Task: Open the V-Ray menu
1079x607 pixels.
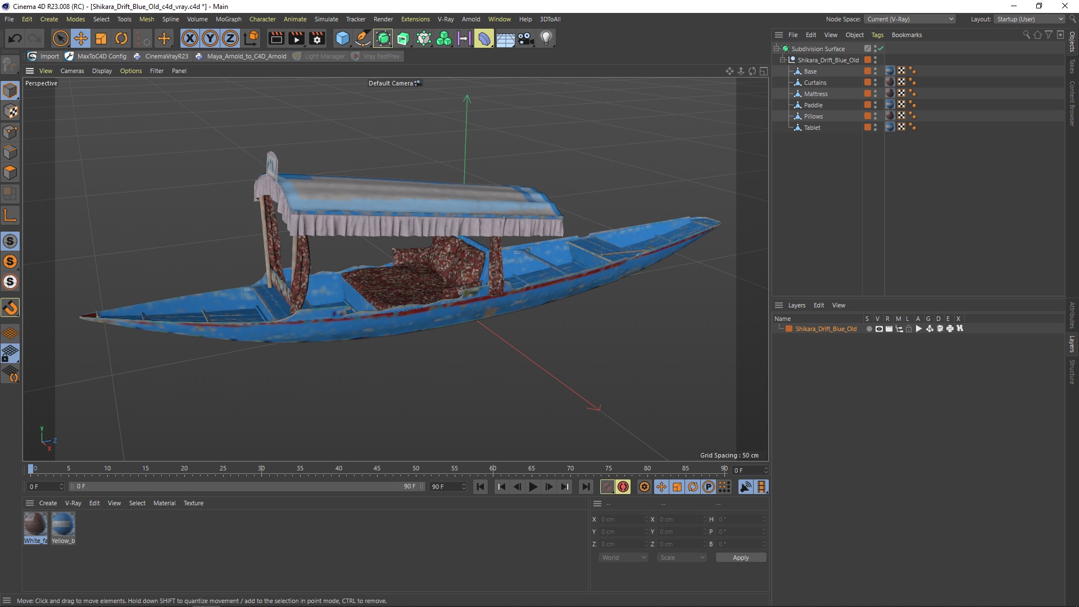Action: click(445, 19)
